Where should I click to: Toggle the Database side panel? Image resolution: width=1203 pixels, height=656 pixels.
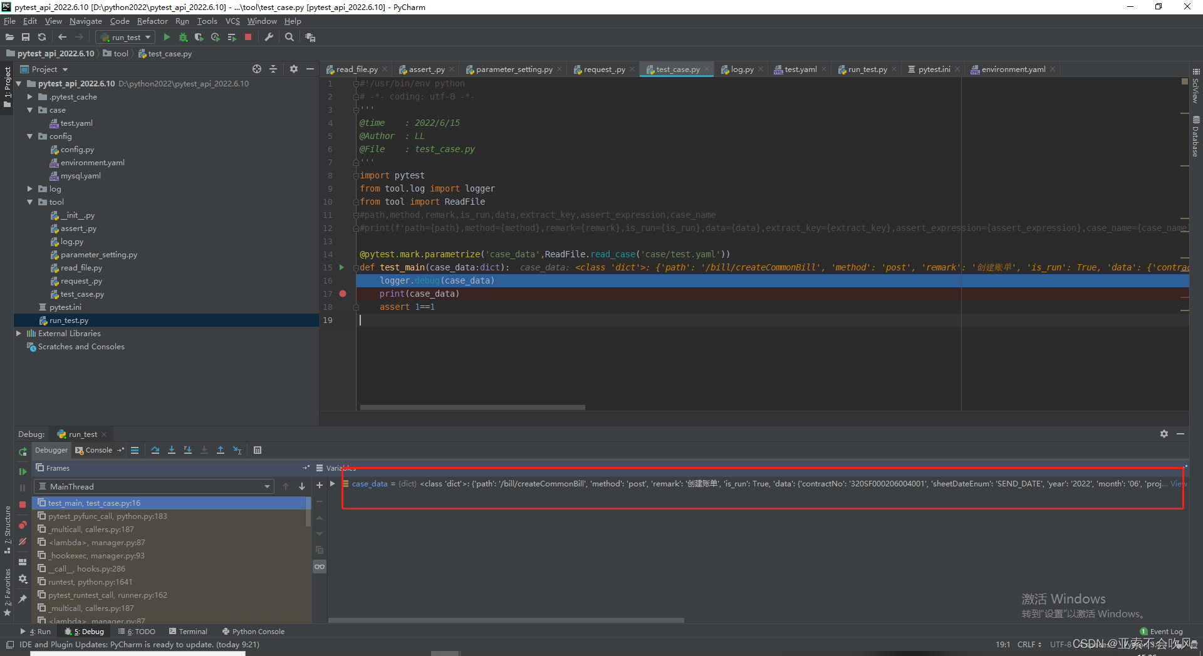pos(1195,136)
